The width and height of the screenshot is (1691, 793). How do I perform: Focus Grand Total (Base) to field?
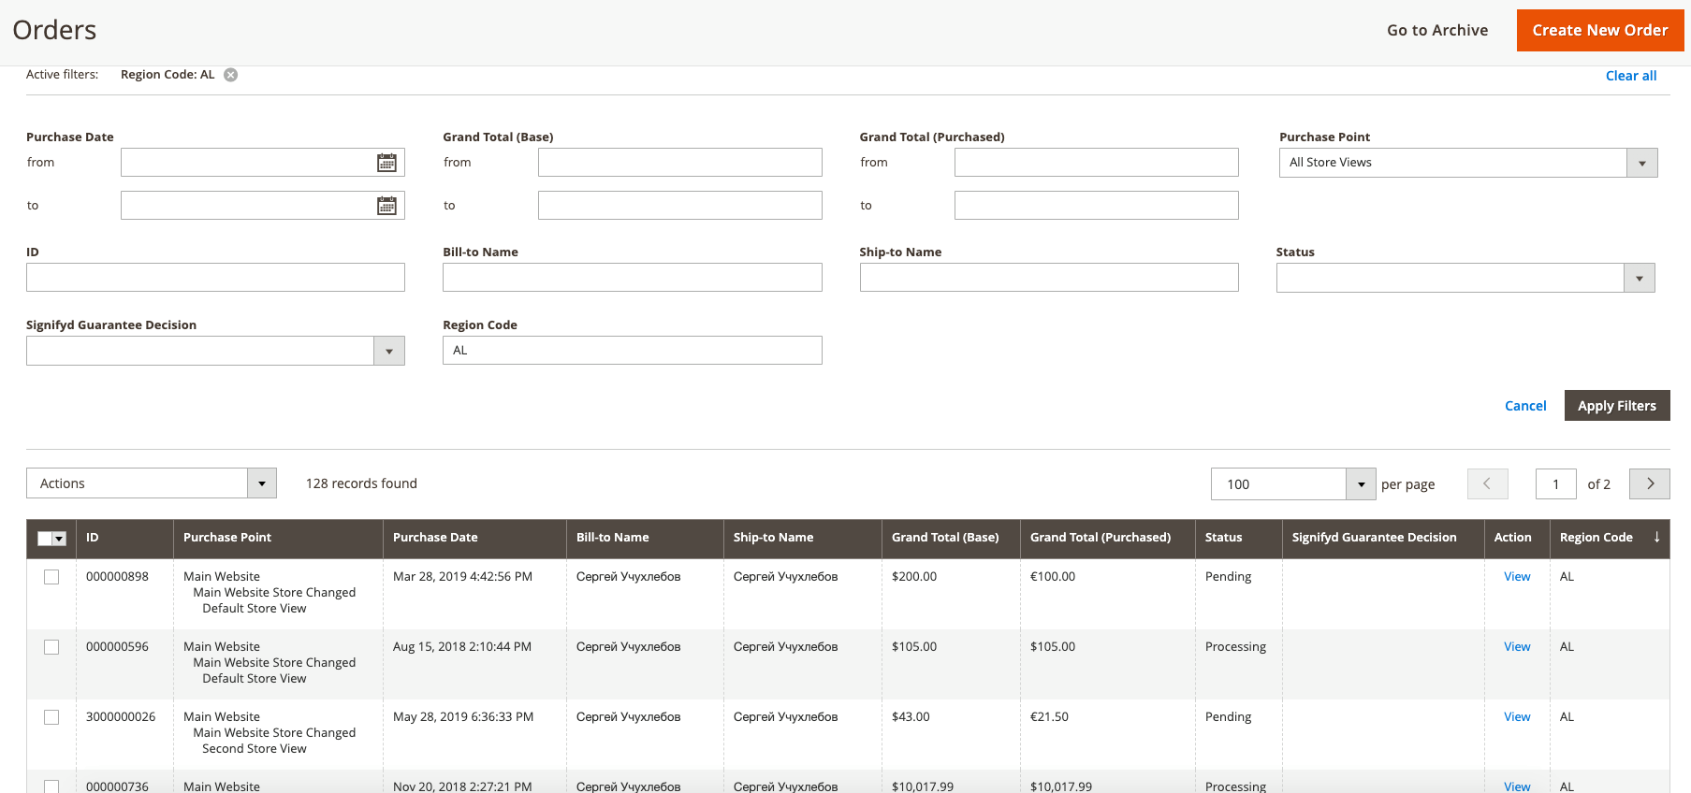[680, 206]
